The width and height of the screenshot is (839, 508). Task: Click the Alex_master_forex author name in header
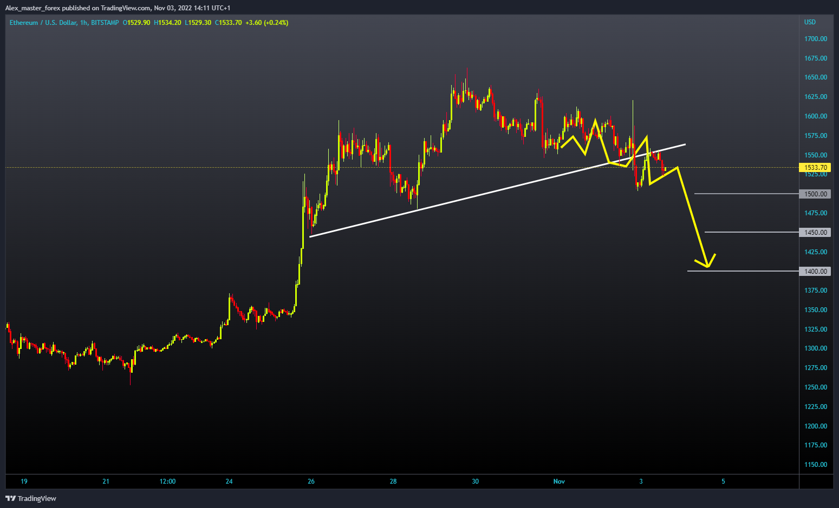(x=32, y=8)
